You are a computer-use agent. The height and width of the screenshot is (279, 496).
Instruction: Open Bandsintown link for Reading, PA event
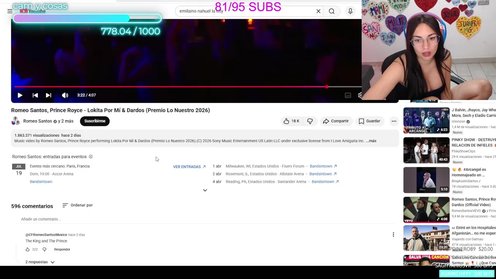click(x=325, y=181)
